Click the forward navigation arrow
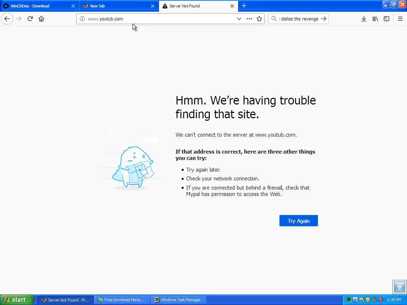The width and height of the screenshot is (407, 305). point(19,19)
